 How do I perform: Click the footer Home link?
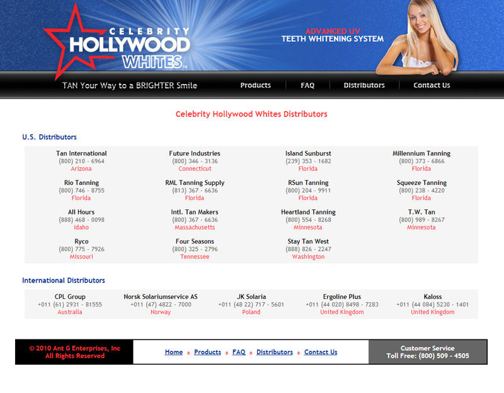pyautogui.click(x=174, y=352)
